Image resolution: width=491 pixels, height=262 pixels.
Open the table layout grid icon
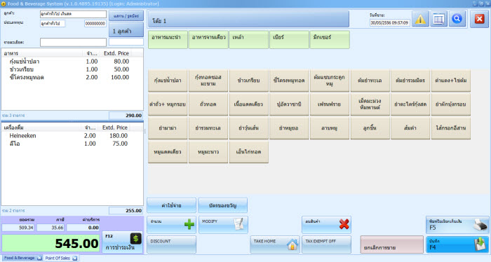[x=438, y=20]
